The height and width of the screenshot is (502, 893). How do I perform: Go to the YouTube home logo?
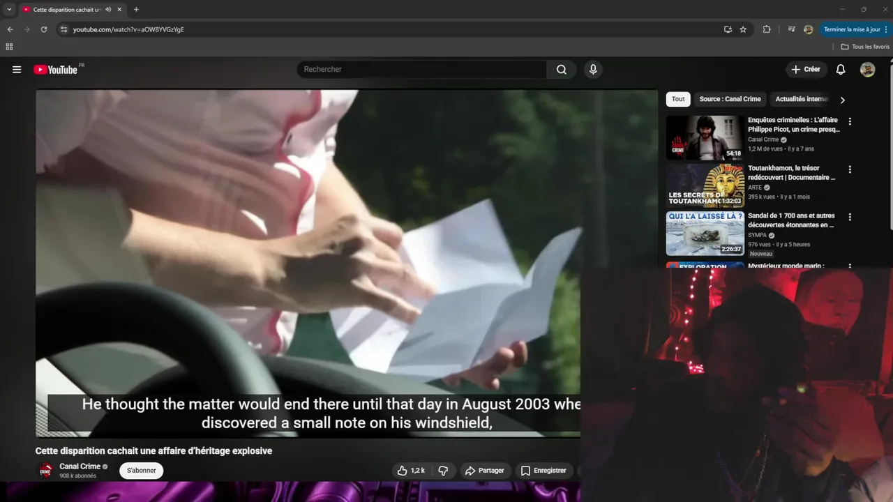(56, 70)
